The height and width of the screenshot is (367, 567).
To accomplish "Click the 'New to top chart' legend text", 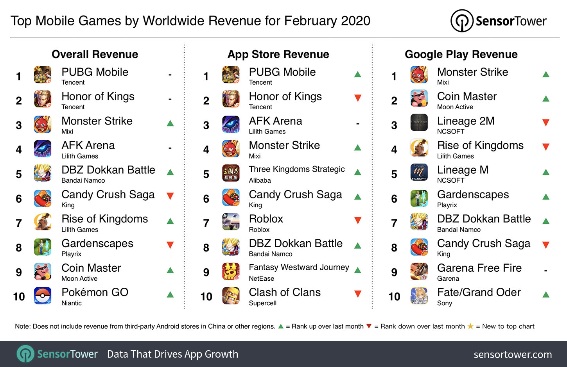I will pyautogui.click(x=508, y=326).
